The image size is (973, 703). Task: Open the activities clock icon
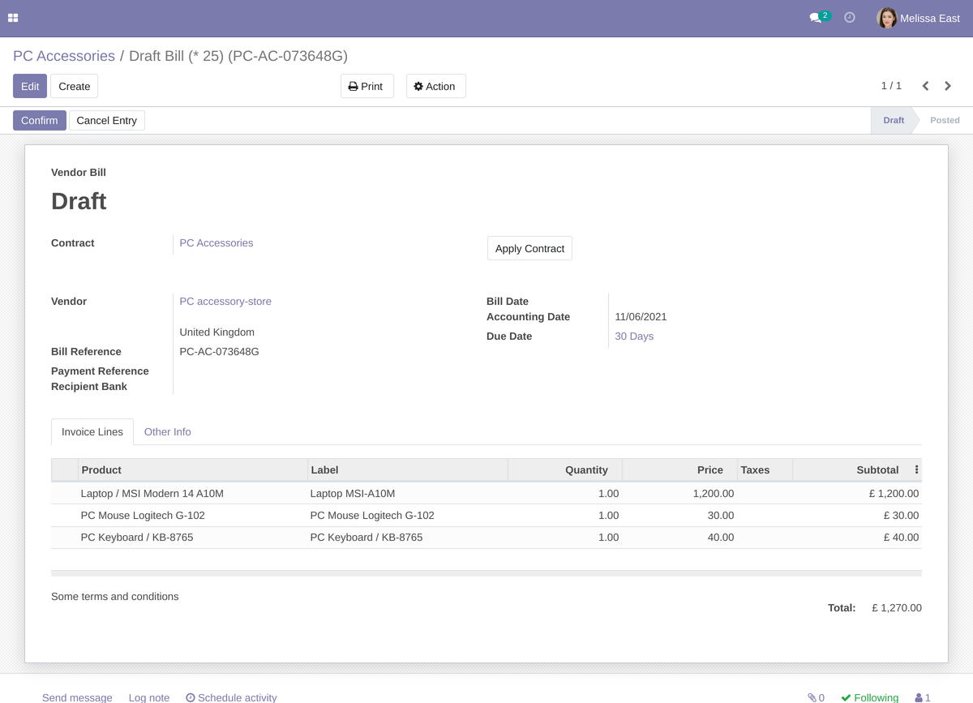[x=850, y=18]
